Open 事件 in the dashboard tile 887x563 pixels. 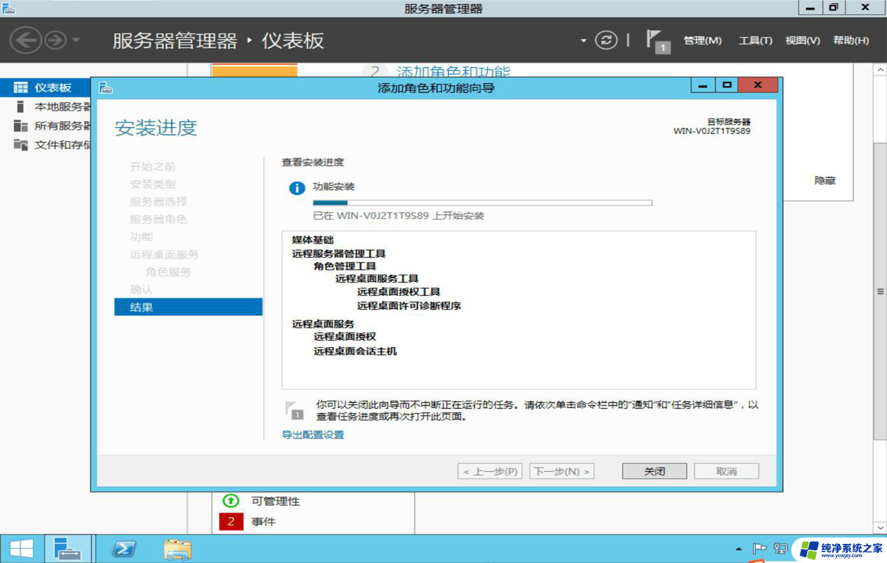[263, 522]
